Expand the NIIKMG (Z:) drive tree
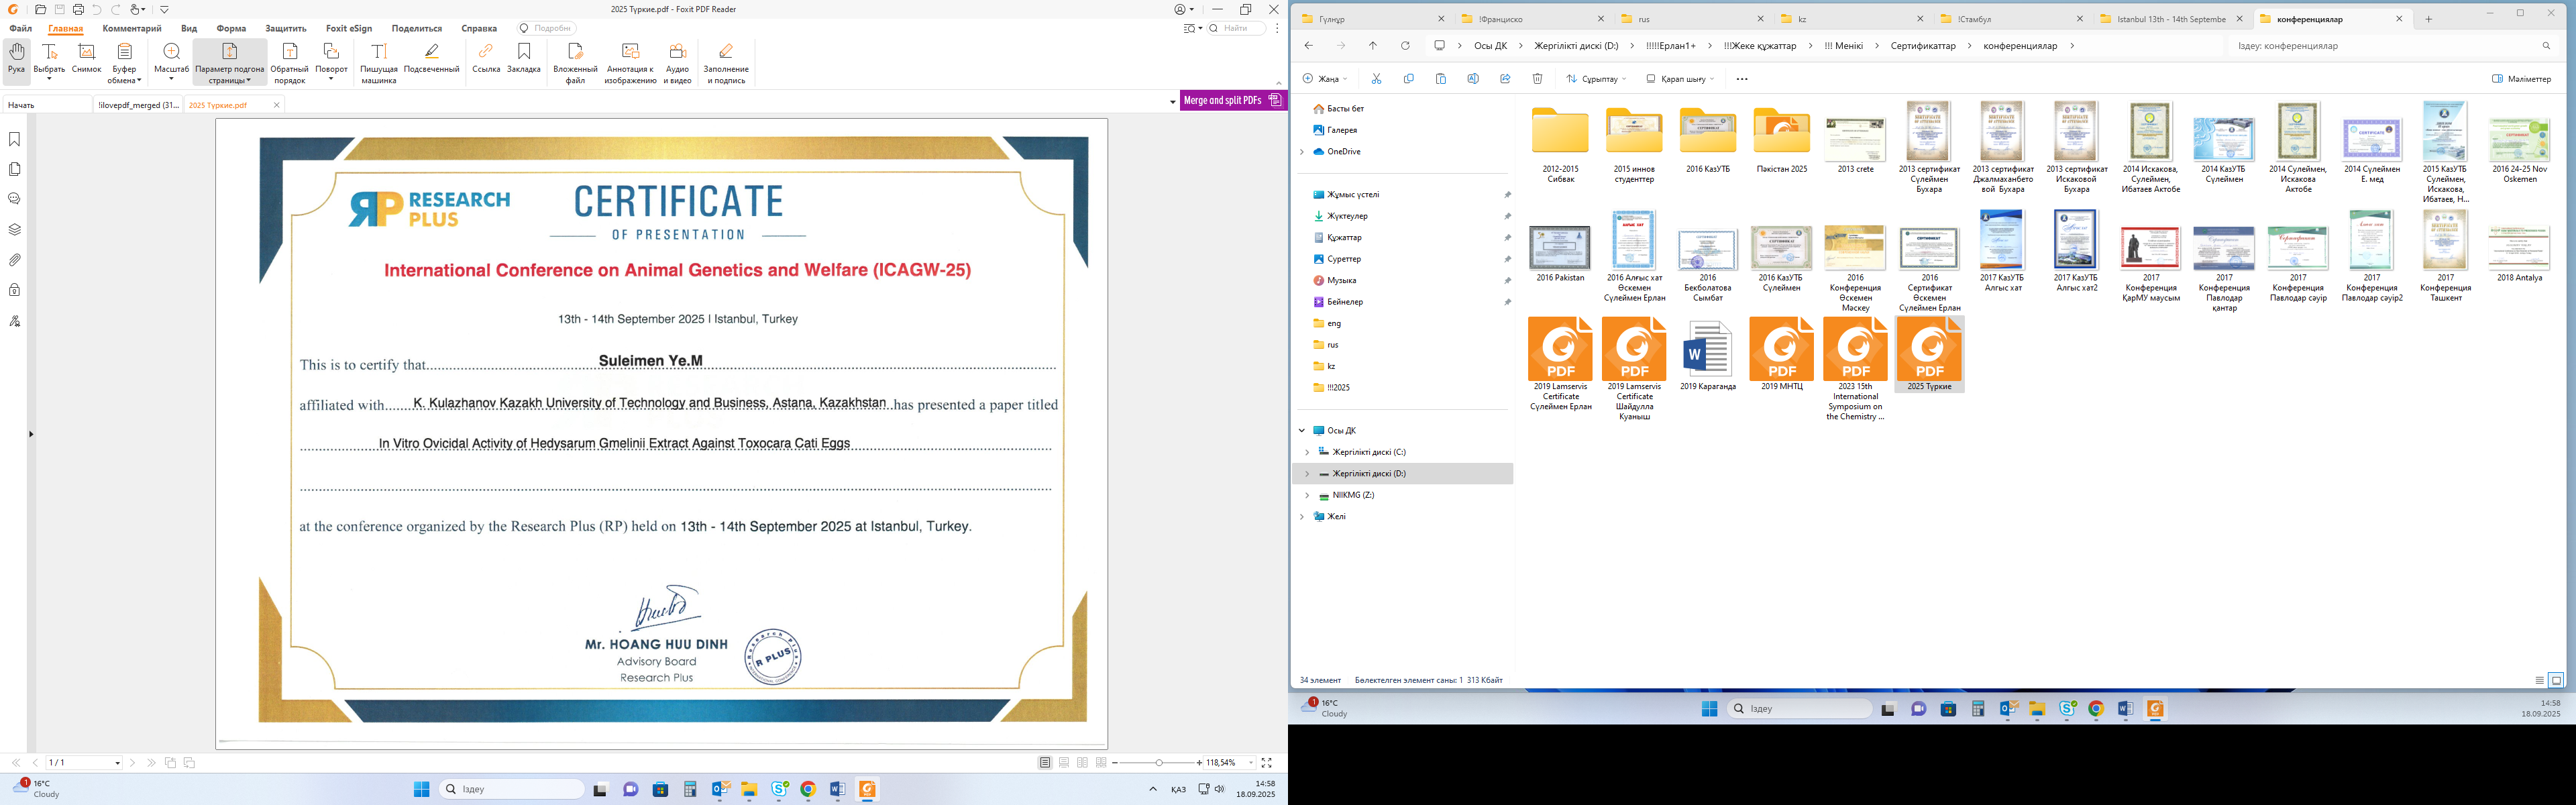2576x805 pixels. tap(1307, 495)
